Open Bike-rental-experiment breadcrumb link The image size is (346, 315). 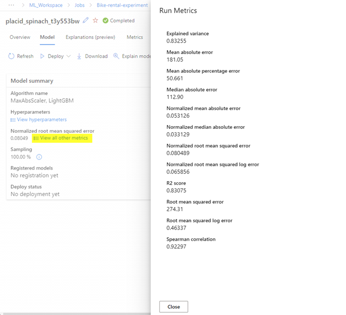coord(121,5)
